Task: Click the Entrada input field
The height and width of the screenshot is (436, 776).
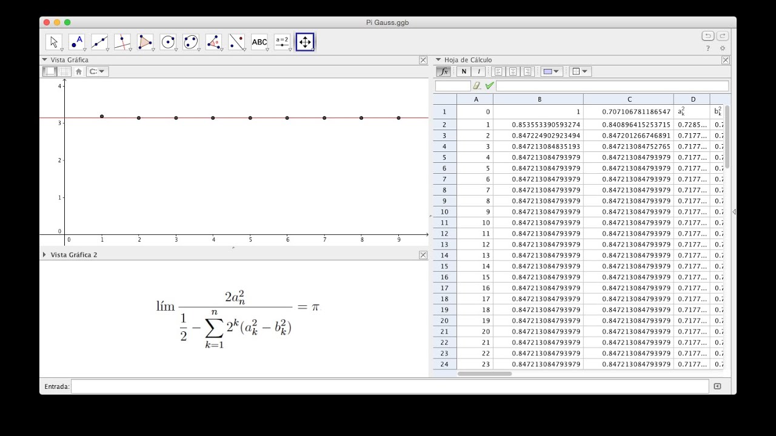Action: point(390,386)
